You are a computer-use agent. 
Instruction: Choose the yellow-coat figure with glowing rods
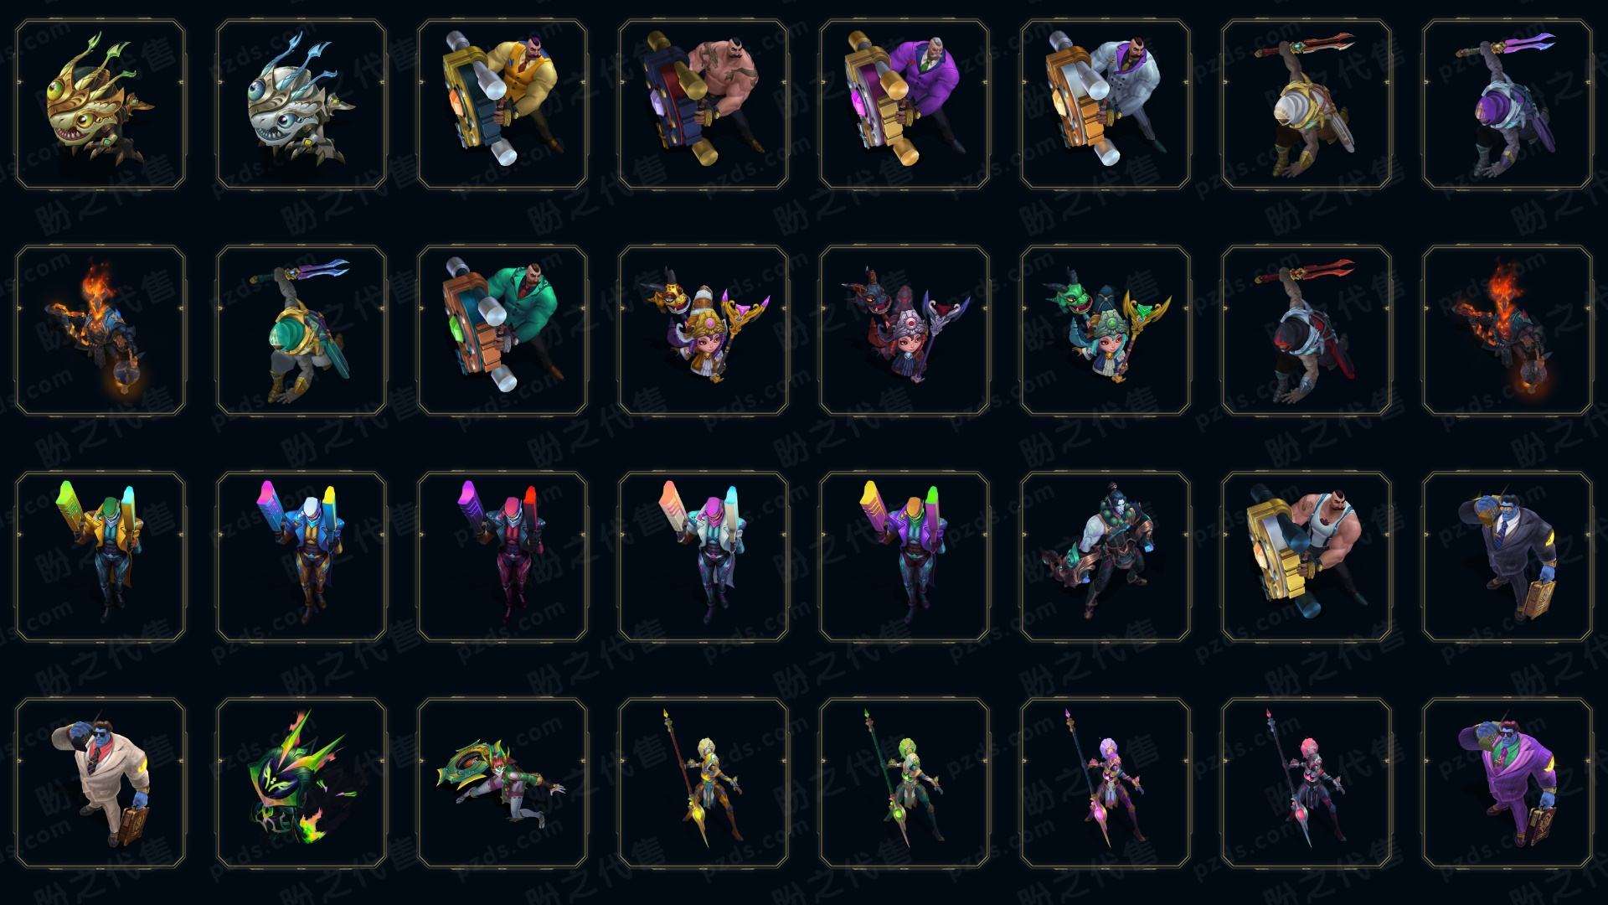100,556
